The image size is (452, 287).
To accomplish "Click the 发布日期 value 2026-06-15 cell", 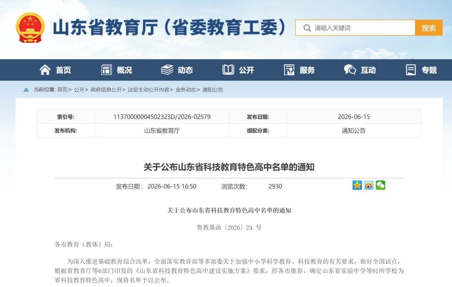I will click(354, 117).
